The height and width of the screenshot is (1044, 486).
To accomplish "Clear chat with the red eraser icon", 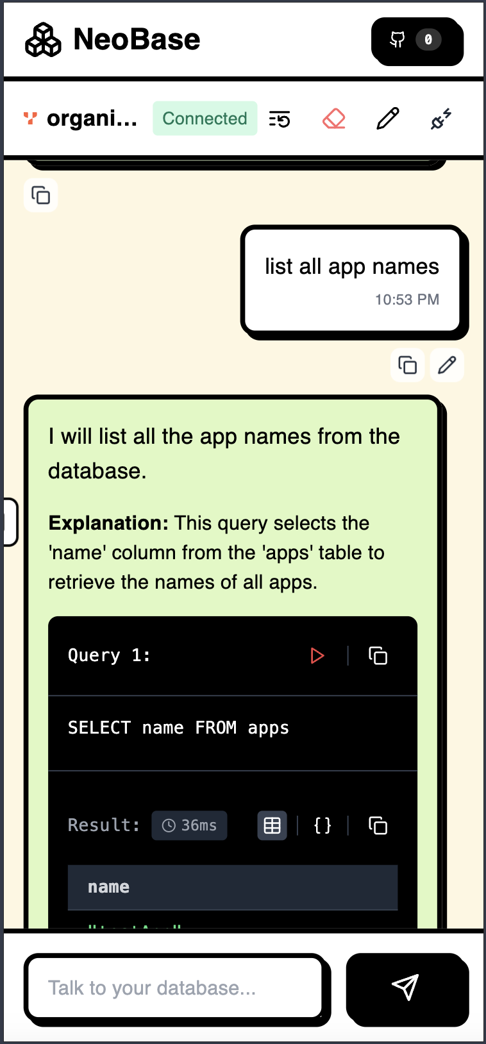I will click(x=334, y=119).
